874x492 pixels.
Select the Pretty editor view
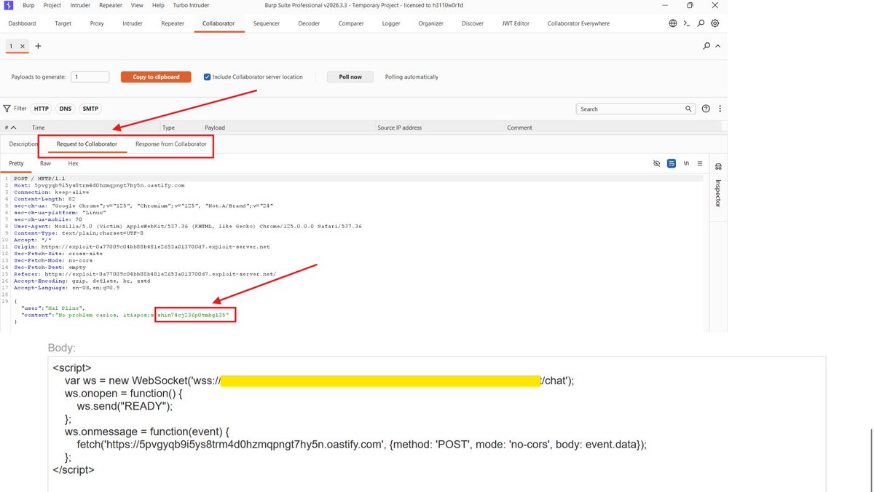click(16, 163)
